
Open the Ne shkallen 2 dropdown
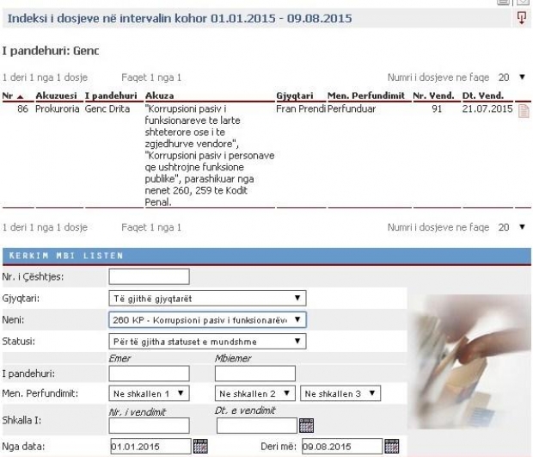pos(254,393)
